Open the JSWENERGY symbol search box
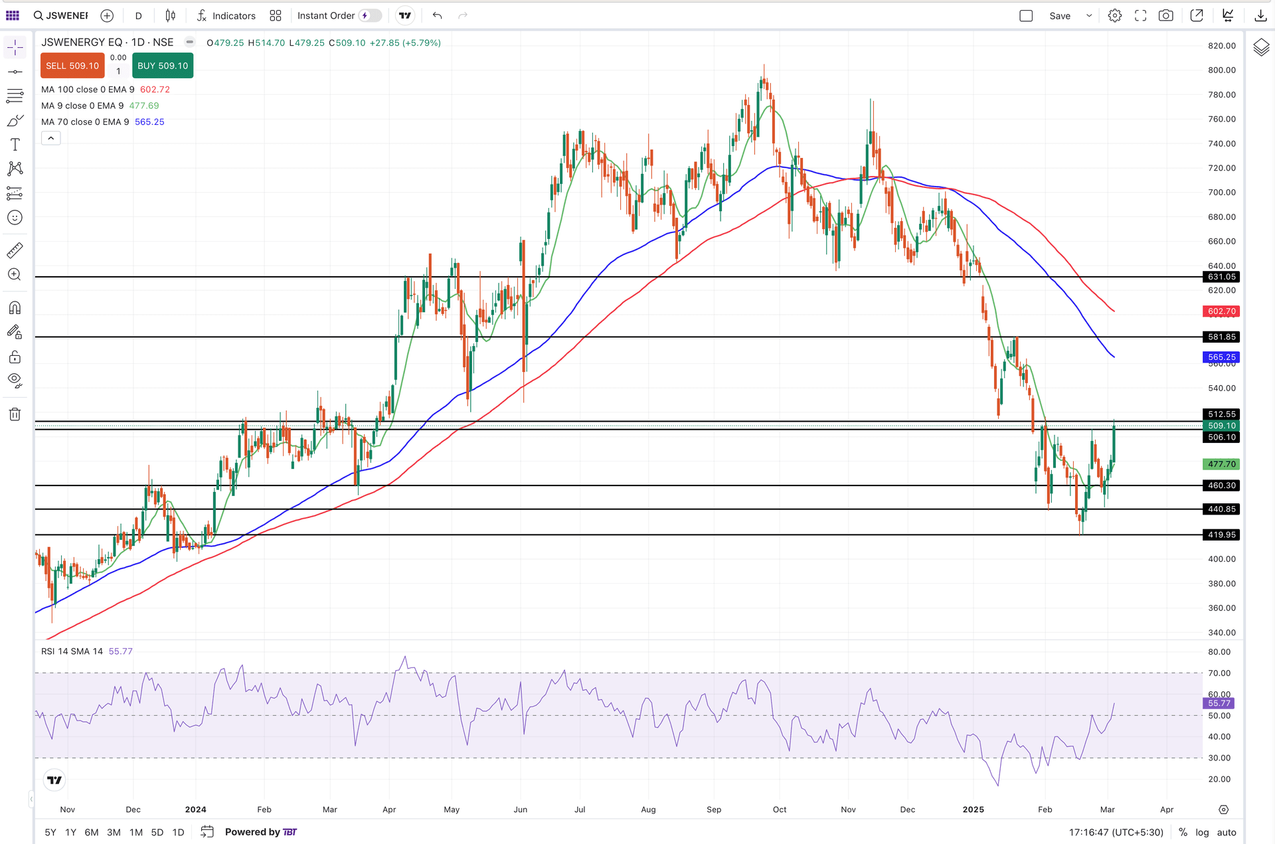Image resolution: width=1275 pixels, height=844 pixels. coord(61,15)
